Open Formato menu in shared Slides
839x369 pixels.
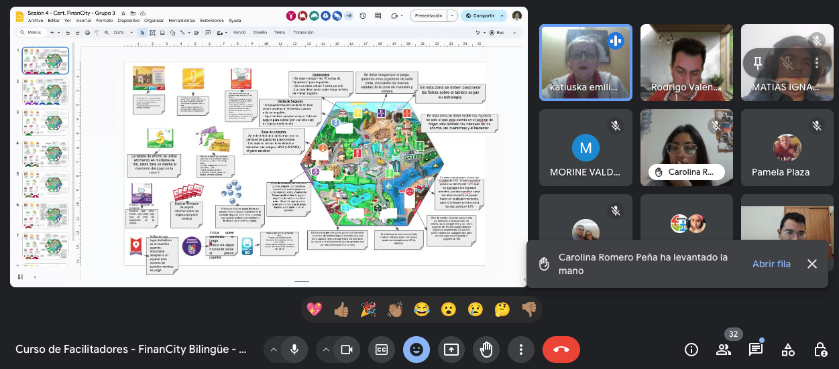105,21
